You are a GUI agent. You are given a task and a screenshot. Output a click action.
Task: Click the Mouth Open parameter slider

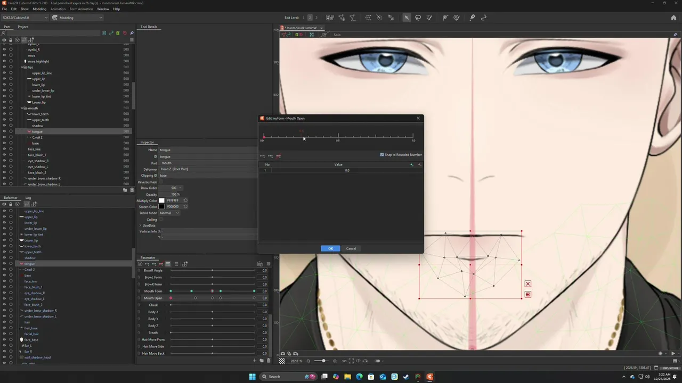(212, 298)
